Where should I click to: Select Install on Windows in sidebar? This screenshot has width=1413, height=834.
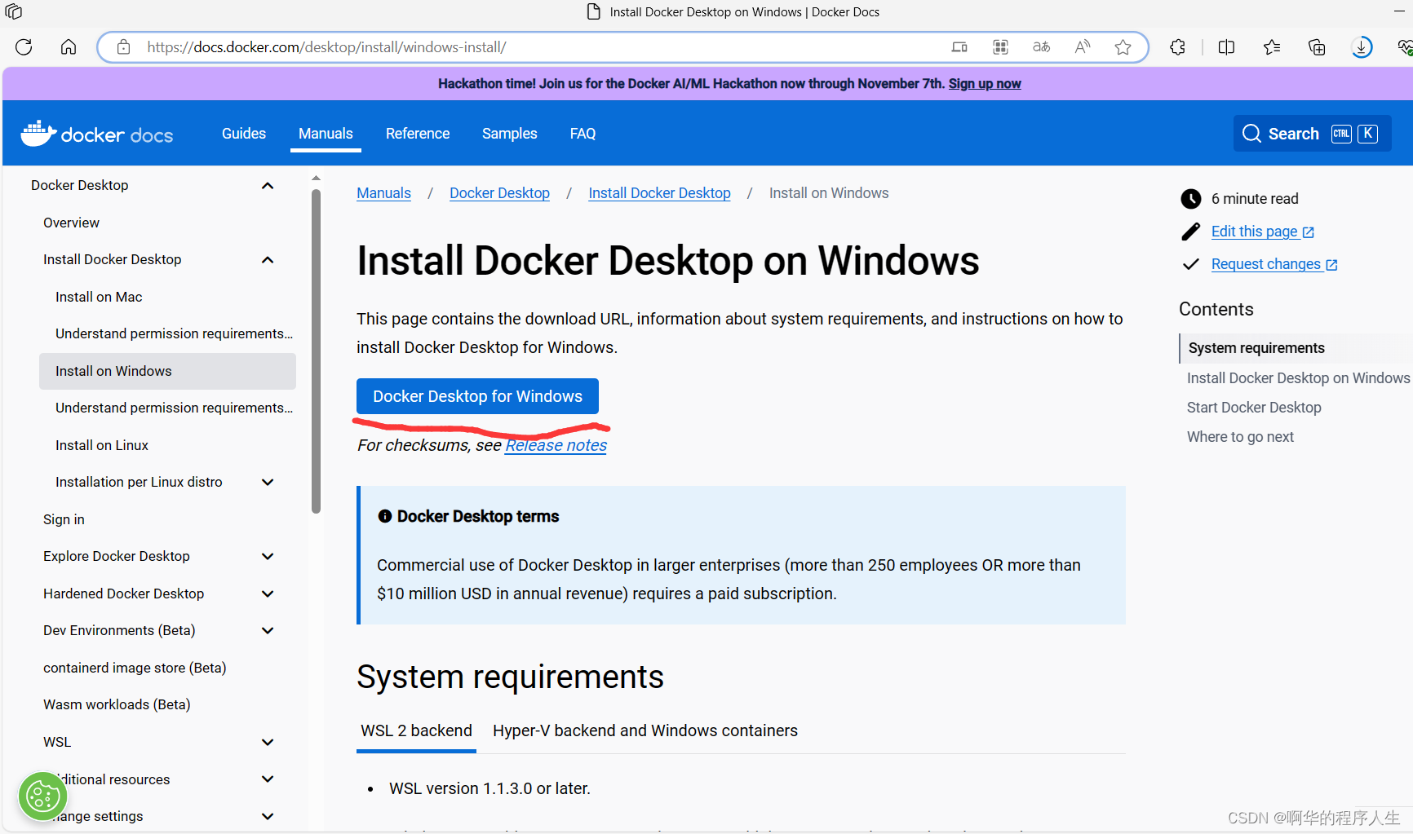coord(167,371)
